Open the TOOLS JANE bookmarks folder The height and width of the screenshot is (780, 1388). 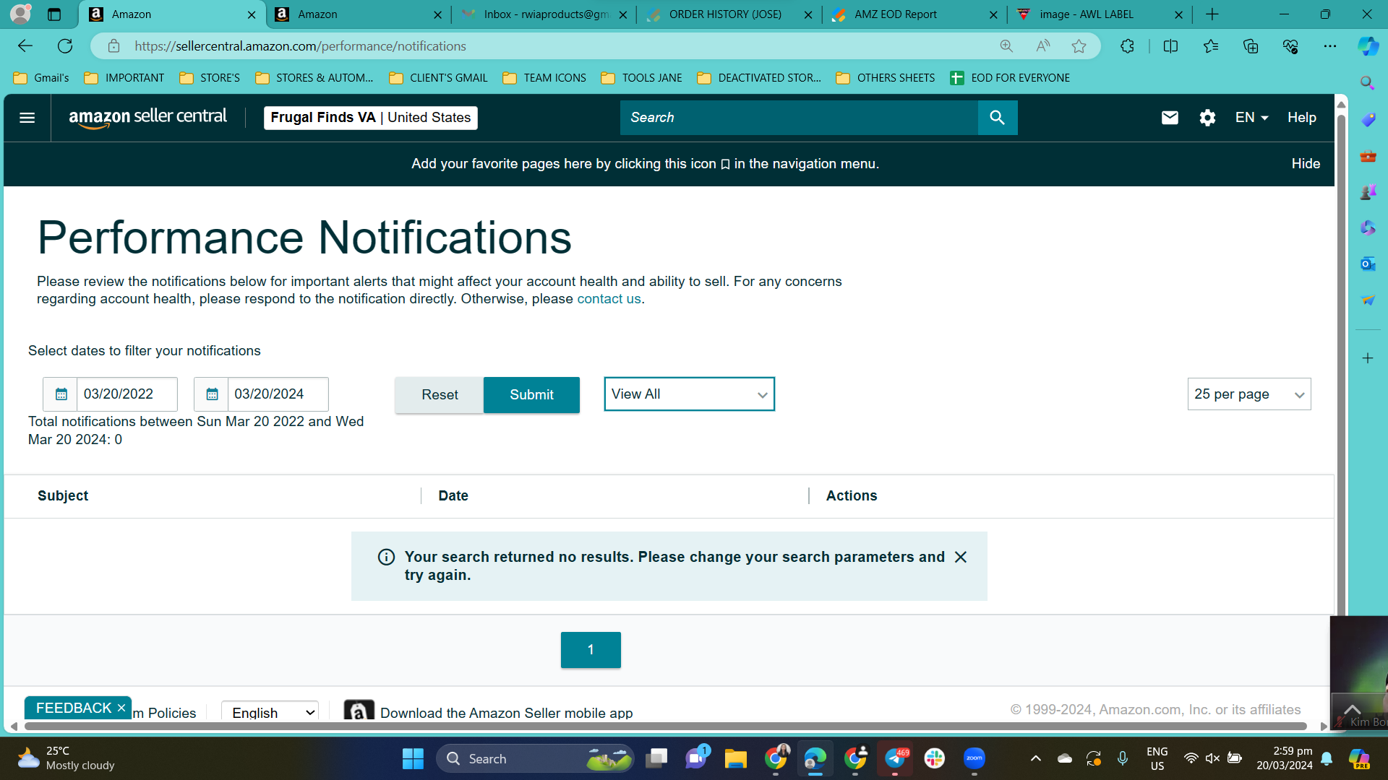coord(642,78)
